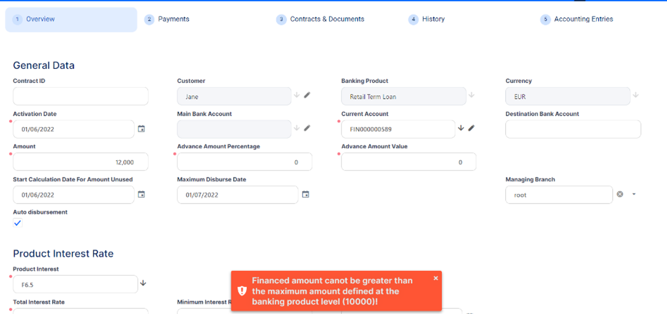
Task: Click the pencil icon beside Current Account
Action: [471, 128]
